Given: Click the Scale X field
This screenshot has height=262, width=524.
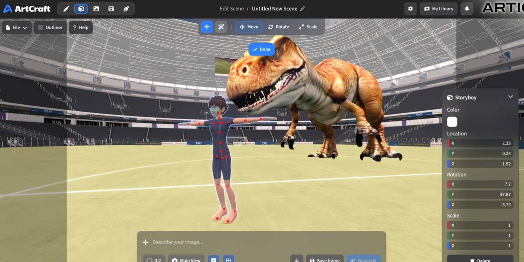Looking at the screenshot, I should tap(480, 225).
